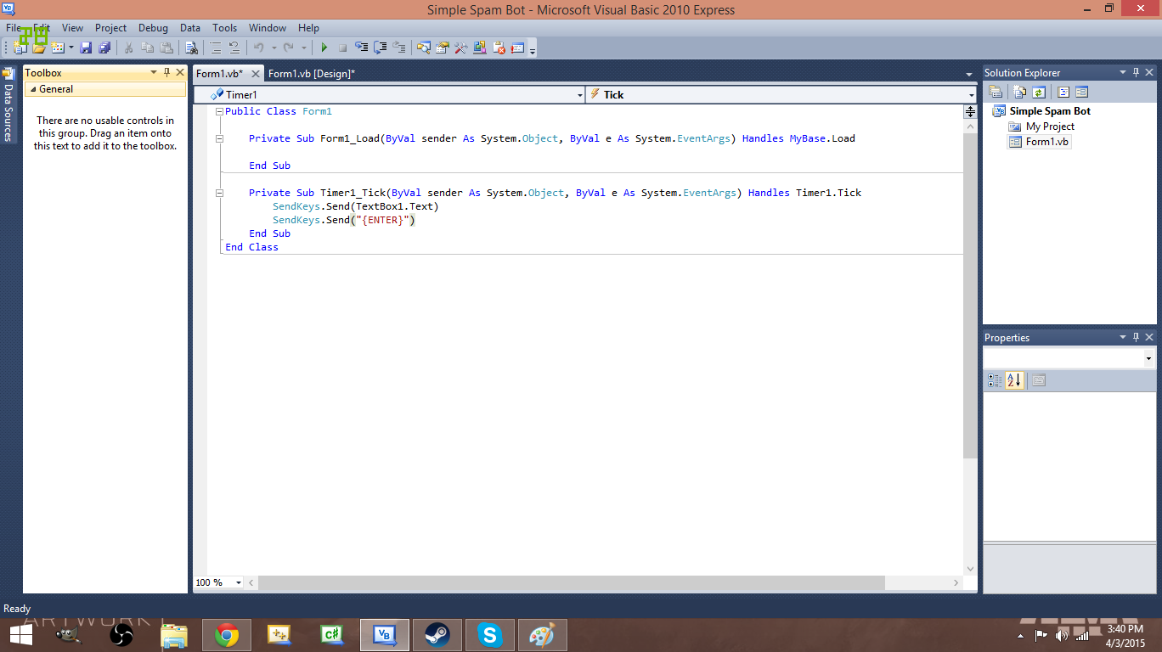Toggle auto-hide pin on Toolbox panel
Image resolution: width=1162 pixels, height=652 pixels.
[166, 73]
